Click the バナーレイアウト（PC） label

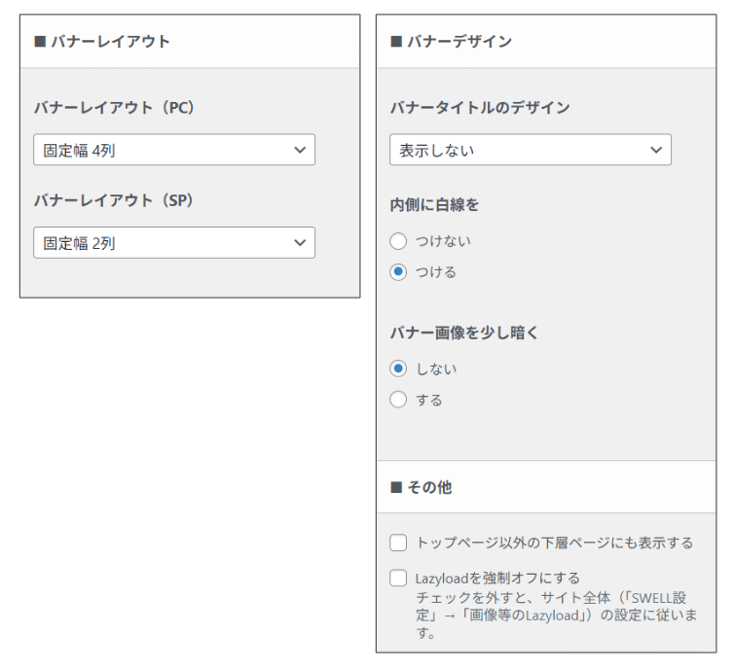(114, 108)
